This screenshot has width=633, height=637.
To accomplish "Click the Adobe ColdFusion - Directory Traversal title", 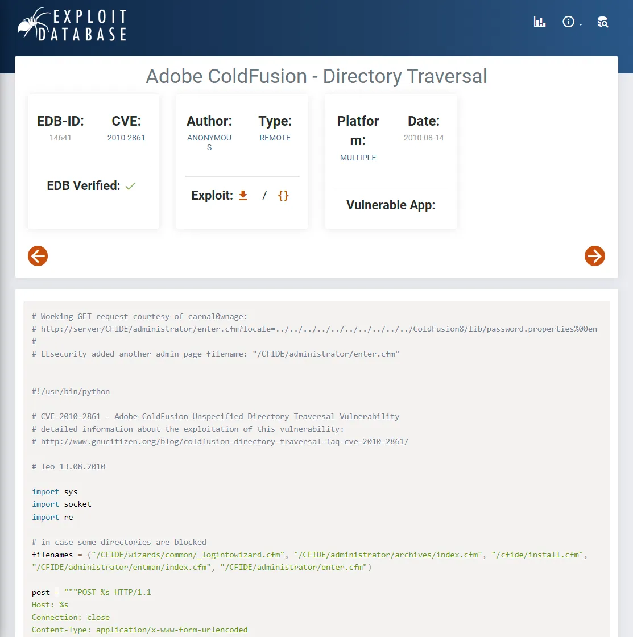I will point(316,76).
